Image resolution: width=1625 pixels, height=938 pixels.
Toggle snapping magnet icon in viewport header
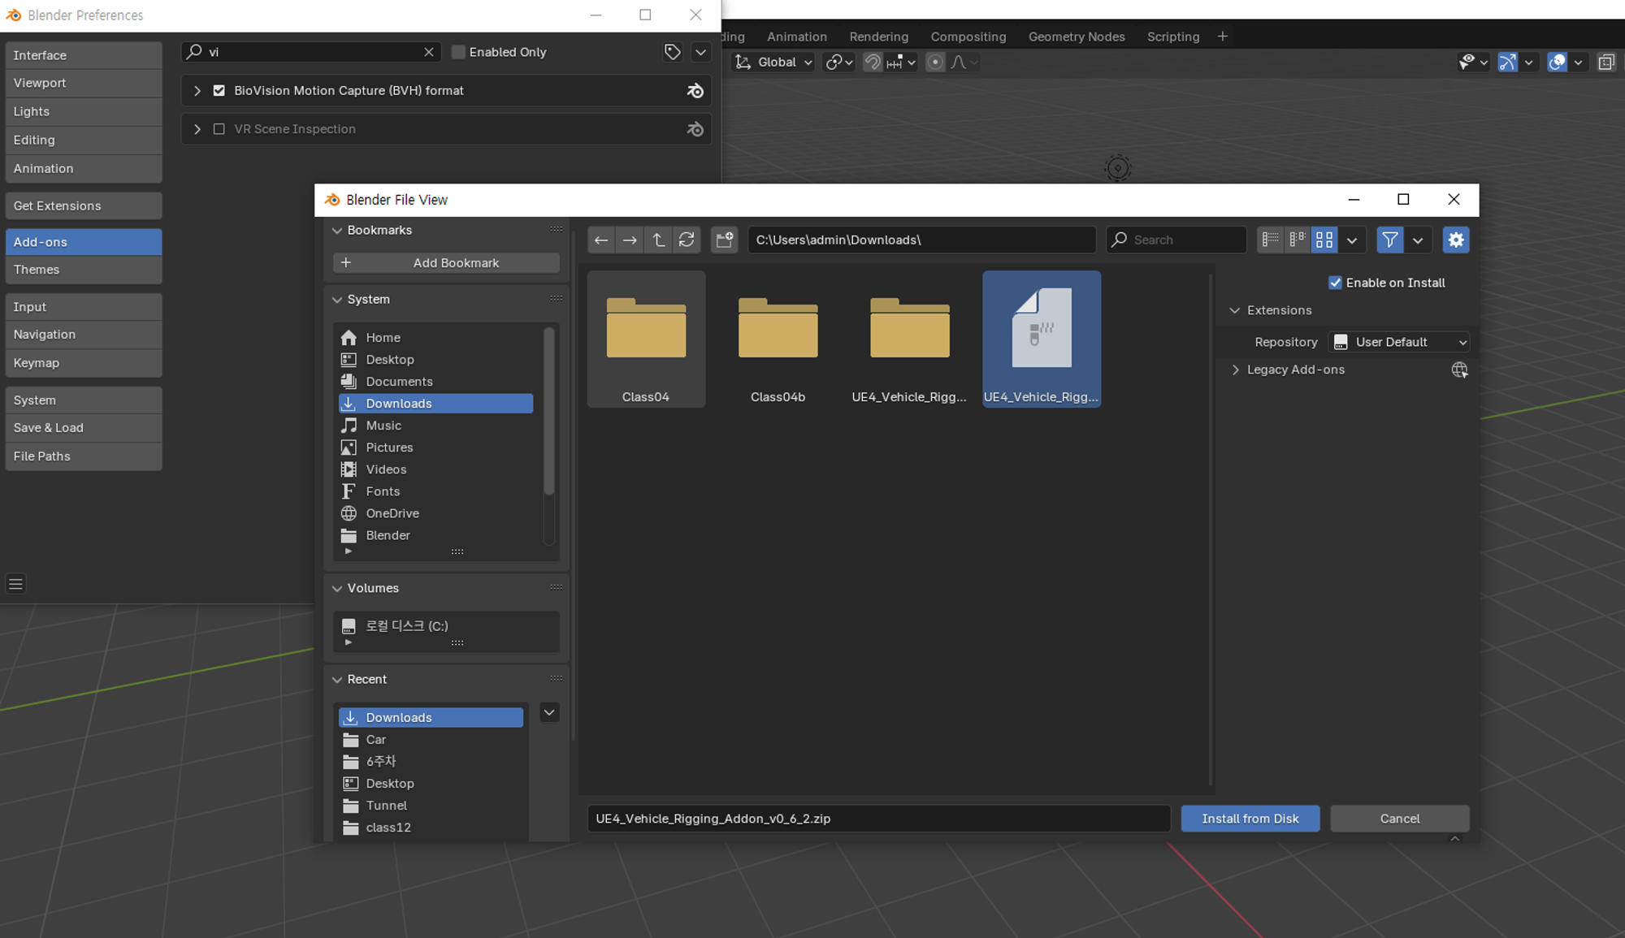(872, 62)
